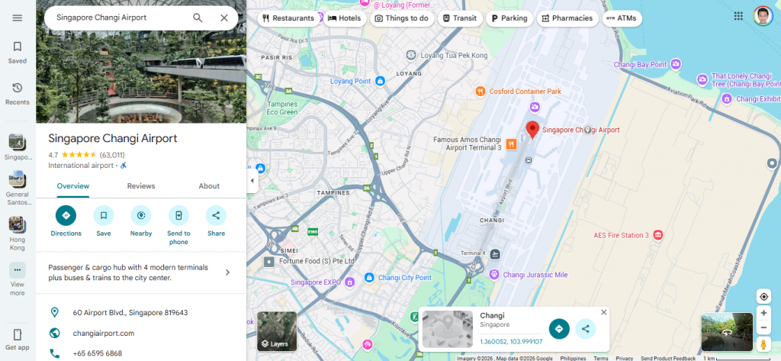Clear the search box text
Viewport: 781px width, 361px height.
click(x=224, y=18)
